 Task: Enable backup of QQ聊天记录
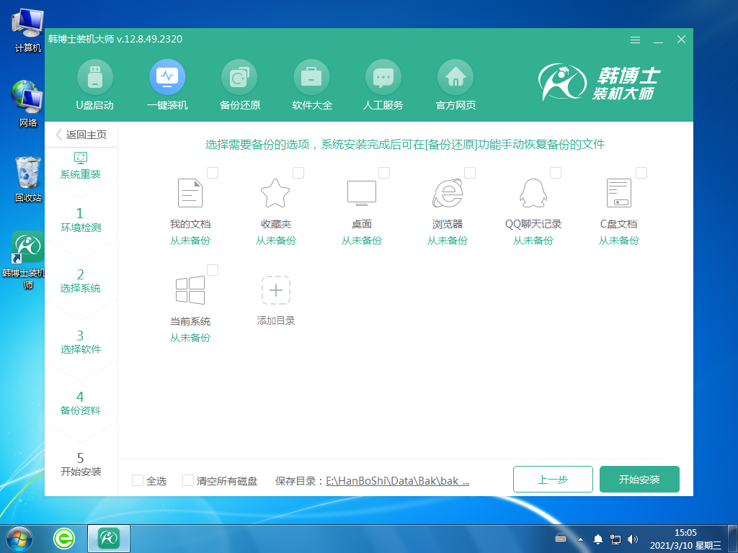coord(556,173)
